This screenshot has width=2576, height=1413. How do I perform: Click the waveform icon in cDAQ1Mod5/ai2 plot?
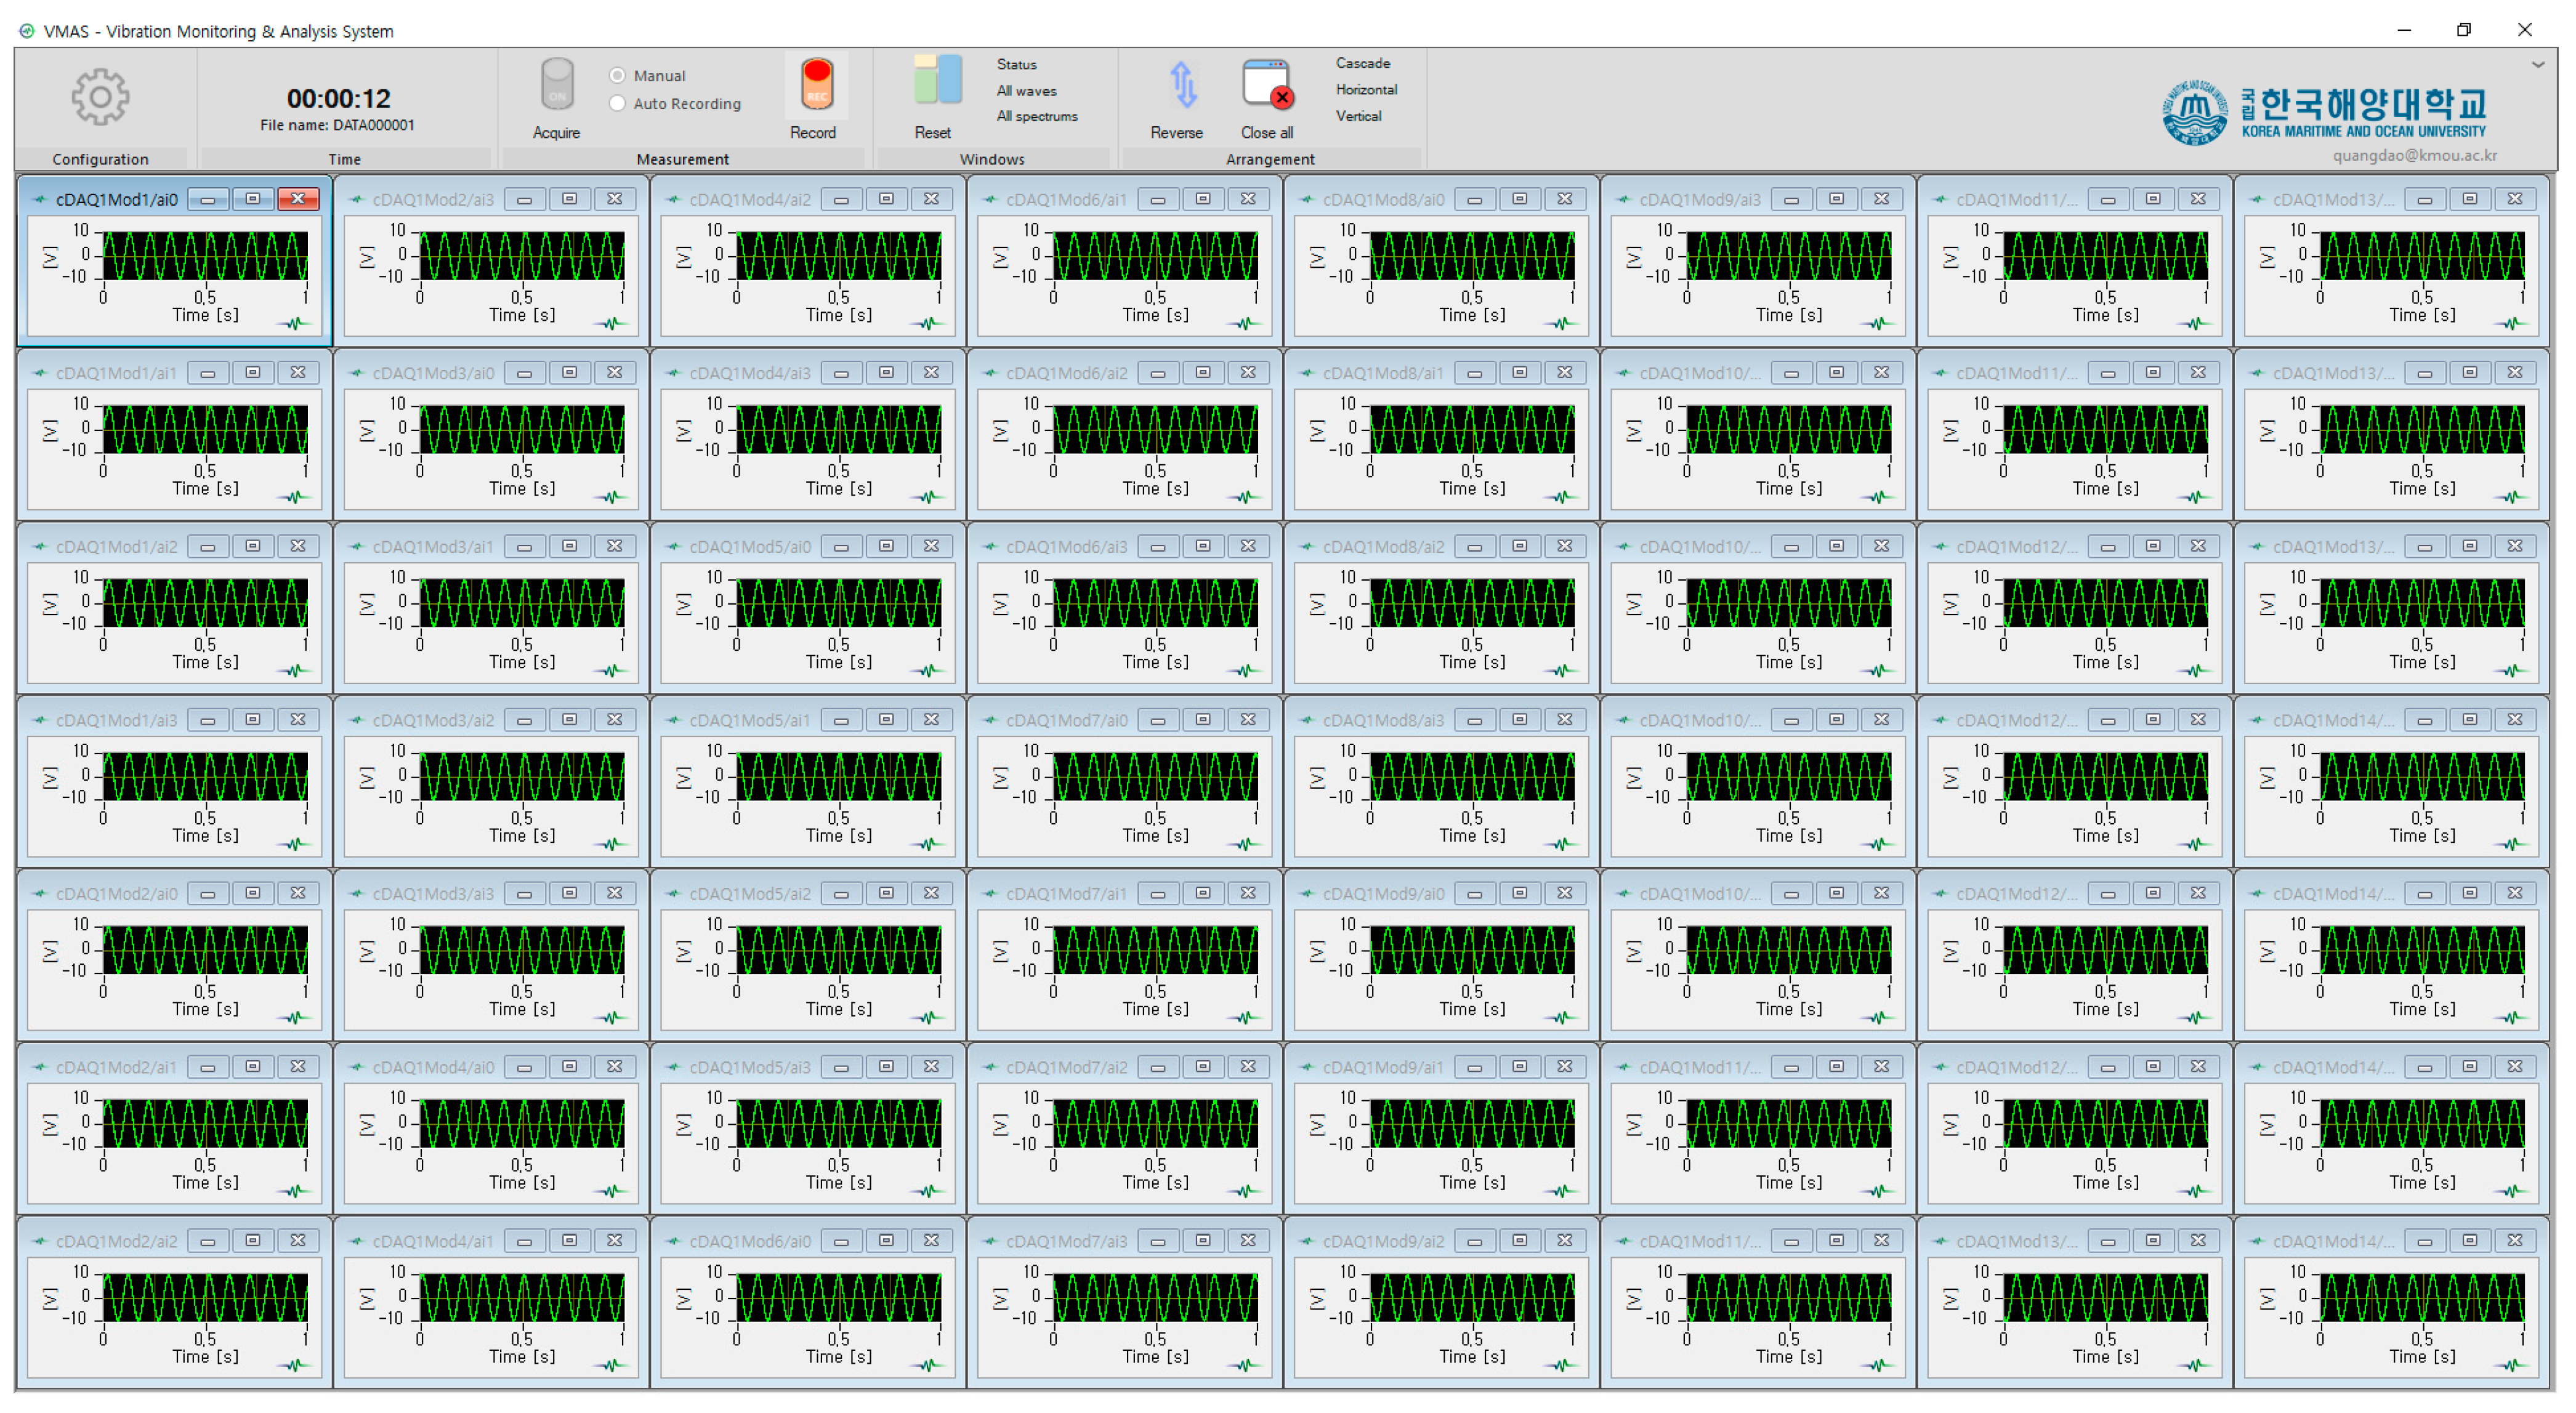pos(929,1017)
